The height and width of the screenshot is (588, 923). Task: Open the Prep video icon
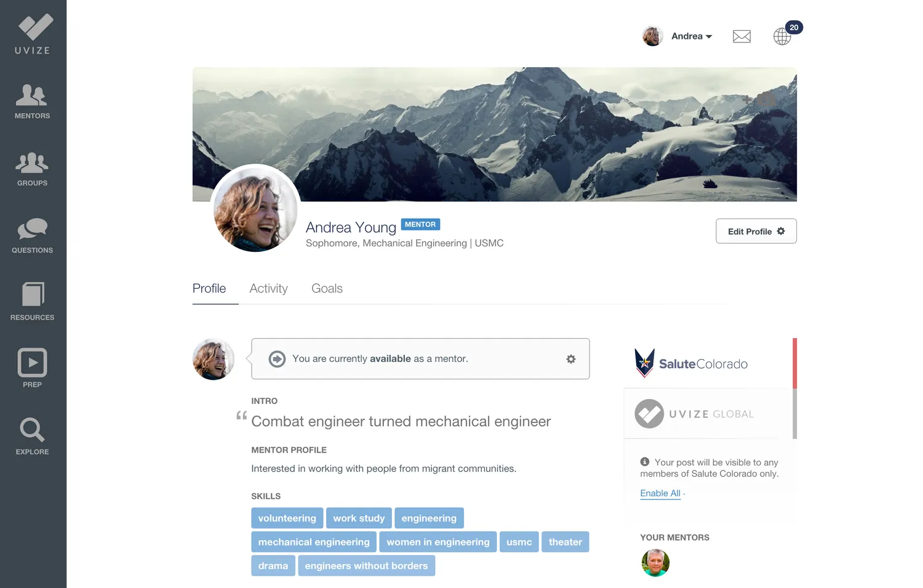32,368
